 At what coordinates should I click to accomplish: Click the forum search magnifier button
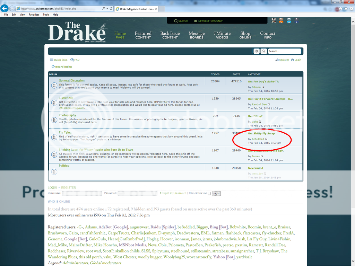[x=264, y=51]
